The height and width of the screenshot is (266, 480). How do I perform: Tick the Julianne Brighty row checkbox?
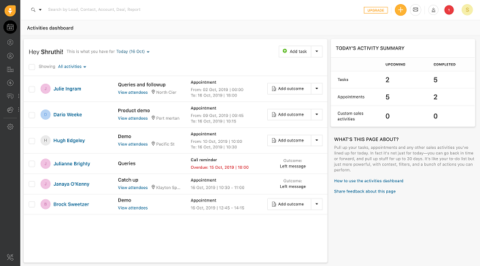[x=32, y=164]
